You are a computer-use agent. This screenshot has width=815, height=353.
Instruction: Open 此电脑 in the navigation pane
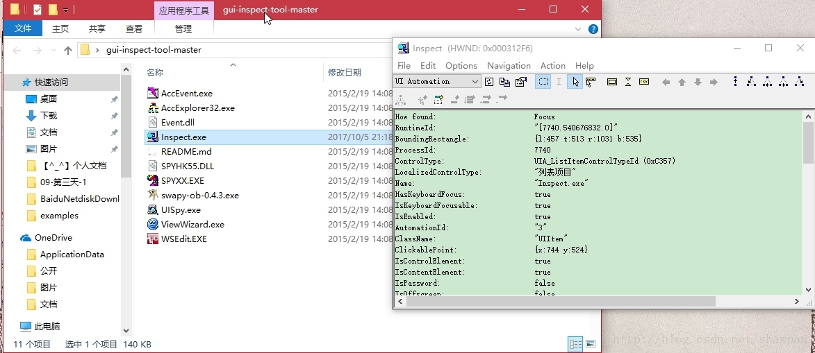tap(47, 327)
